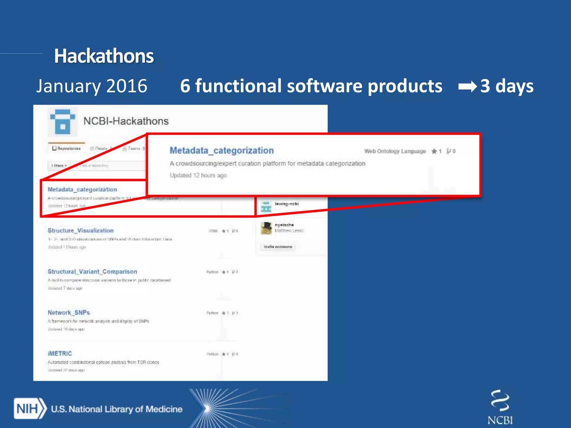Open the lewing-ncbi member profile name

287,204
